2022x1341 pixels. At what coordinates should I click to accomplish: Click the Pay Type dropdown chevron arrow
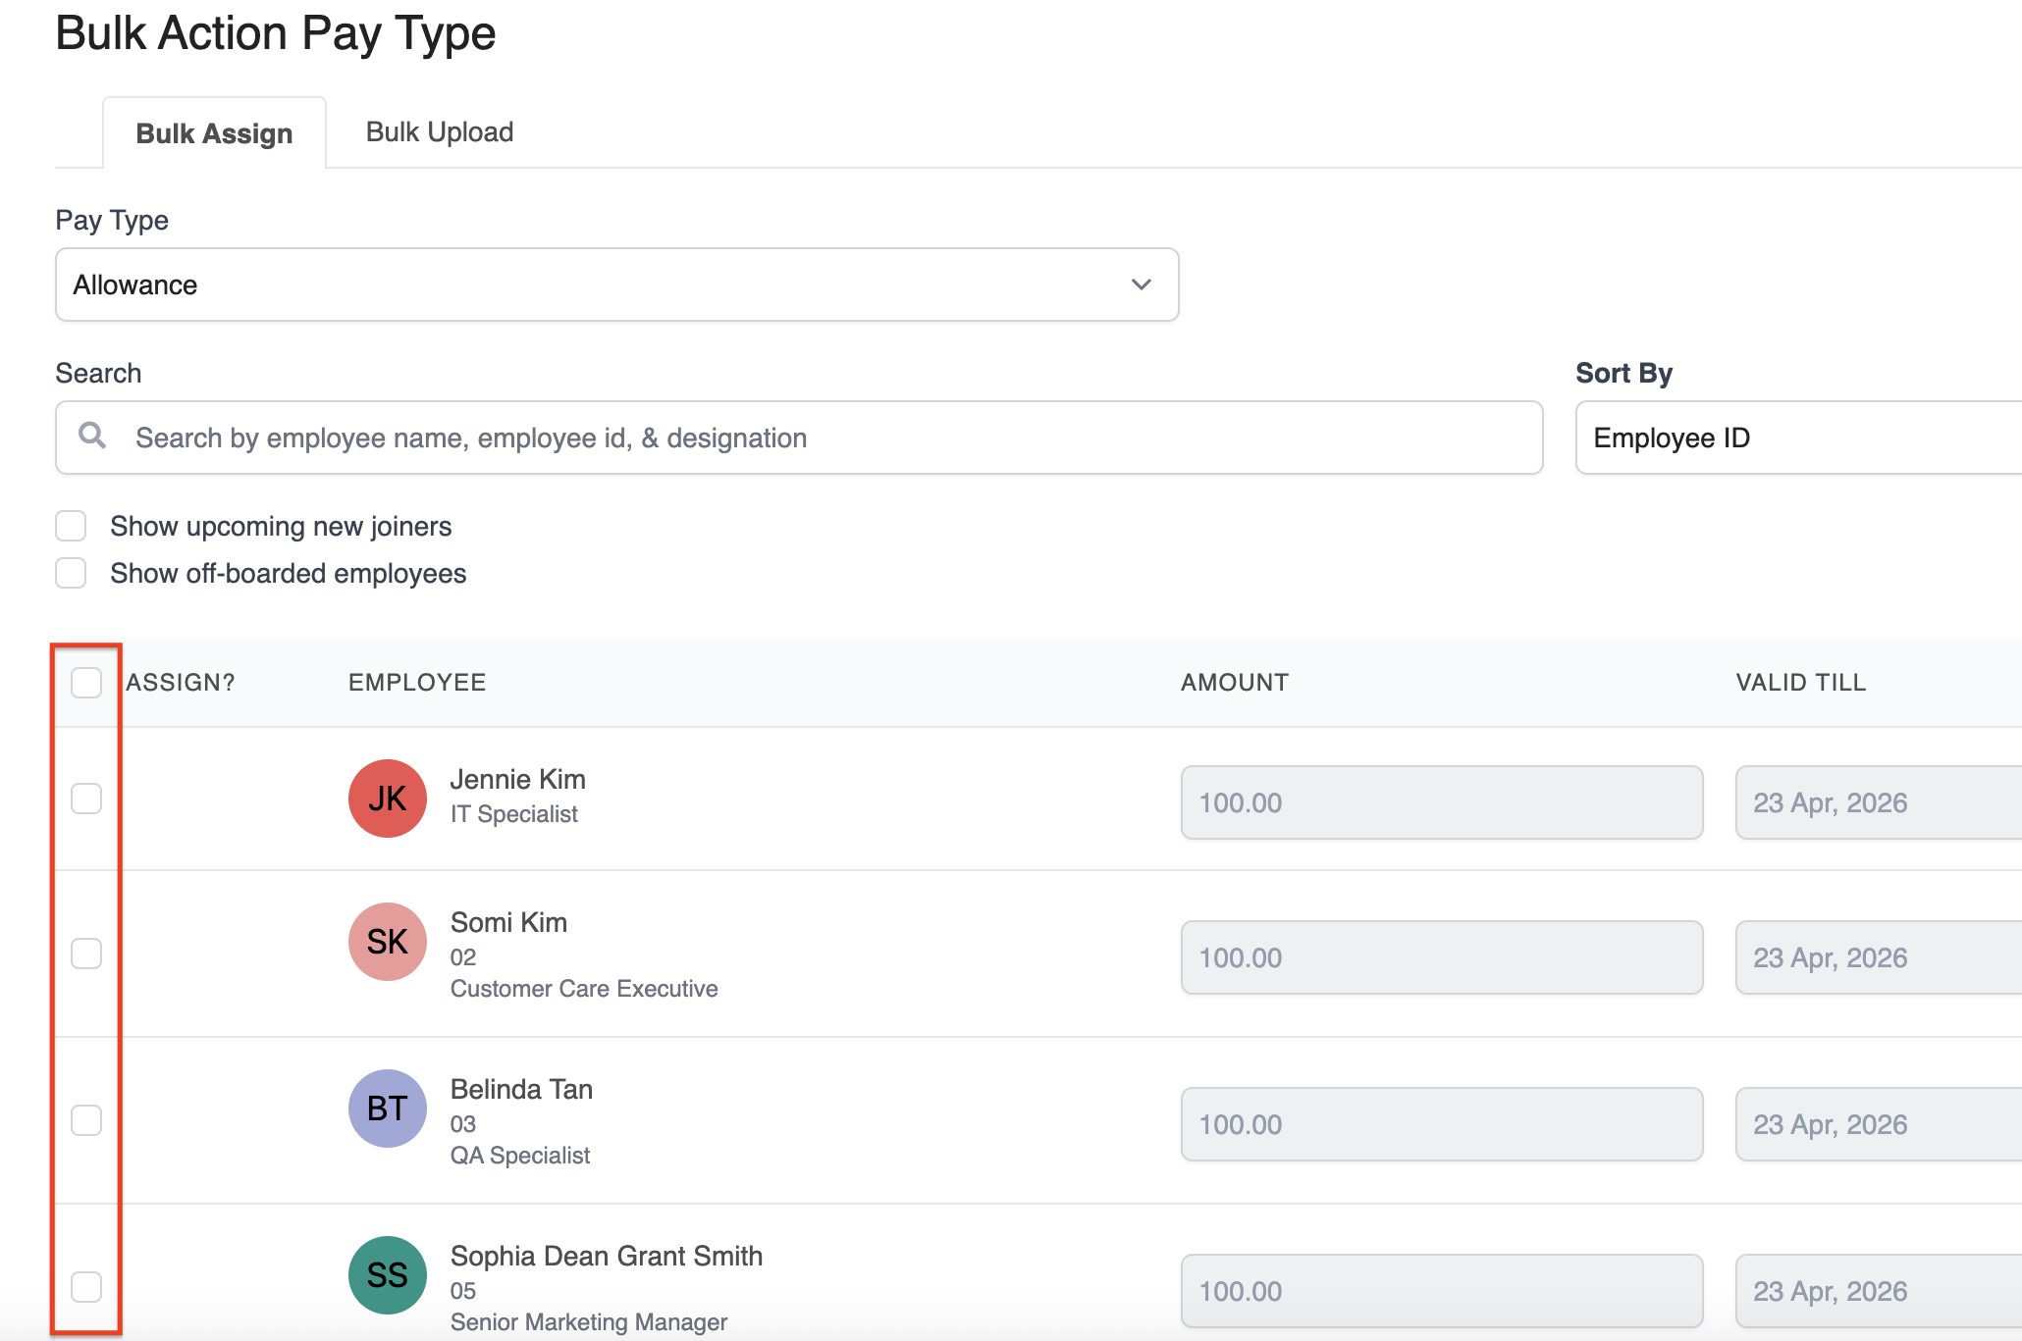coord(1141,284)
